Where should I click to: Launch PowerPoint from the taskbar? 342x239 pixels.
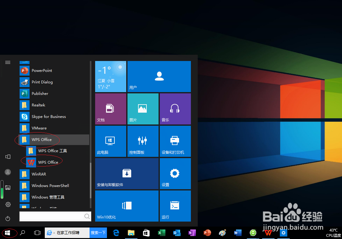coord(207,233)
